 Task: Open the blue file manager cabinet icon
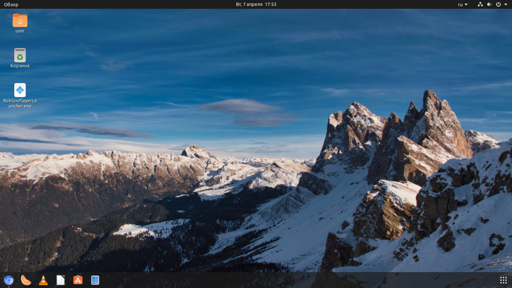tap(95, 280)
